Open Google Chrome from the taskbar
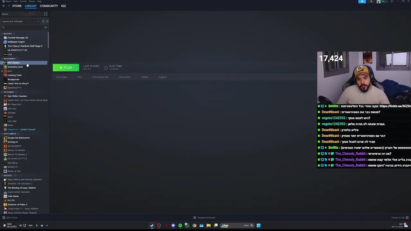This screenshot has width=411, height=231. click(x=194, y=226)
